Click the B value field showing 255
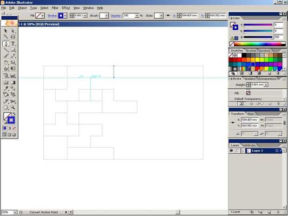Image resolution: width=288 pixels, height=216 pixels. click(278, 37)
